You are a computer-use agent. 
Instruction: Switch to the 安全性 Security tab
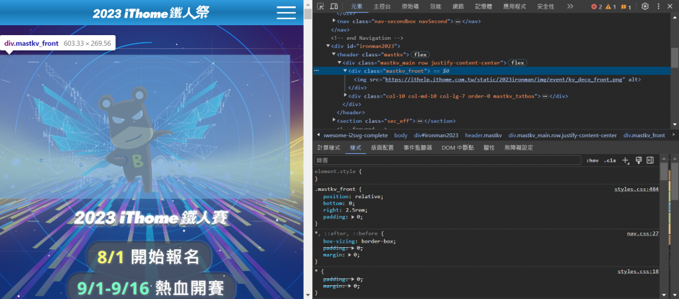click(546, 7)
